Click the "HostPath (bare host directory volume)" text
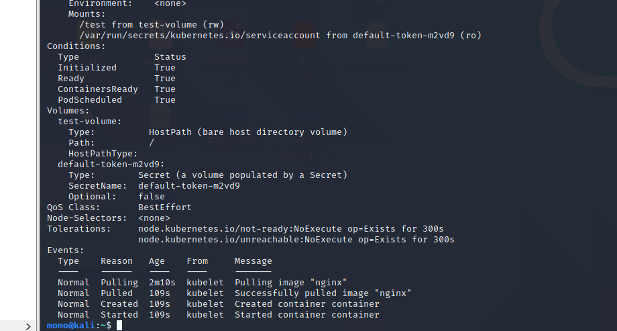The image size is (617, 331). tap(247, 132)
